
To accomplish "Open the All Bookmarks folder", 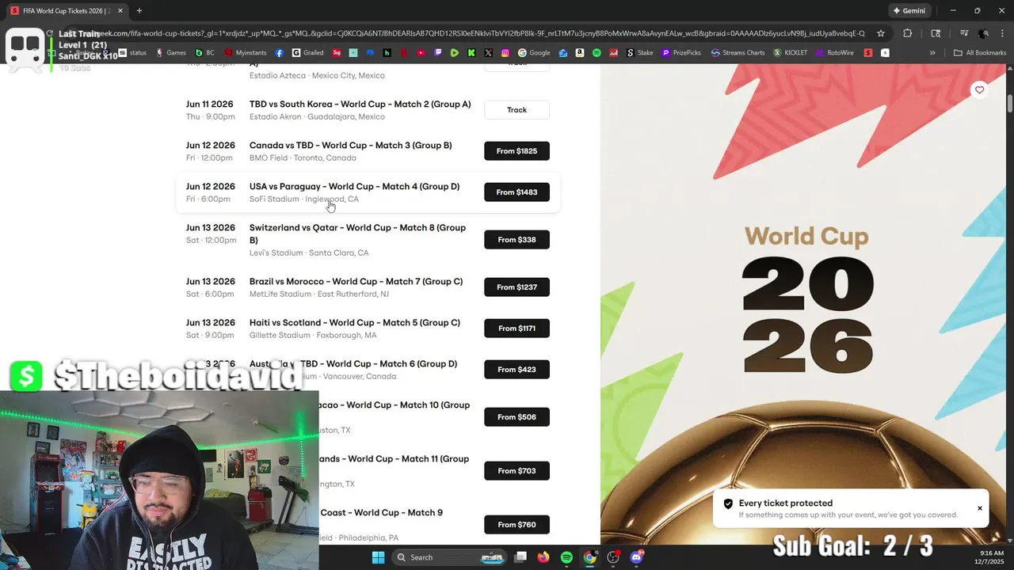I will tap(979, 53).
